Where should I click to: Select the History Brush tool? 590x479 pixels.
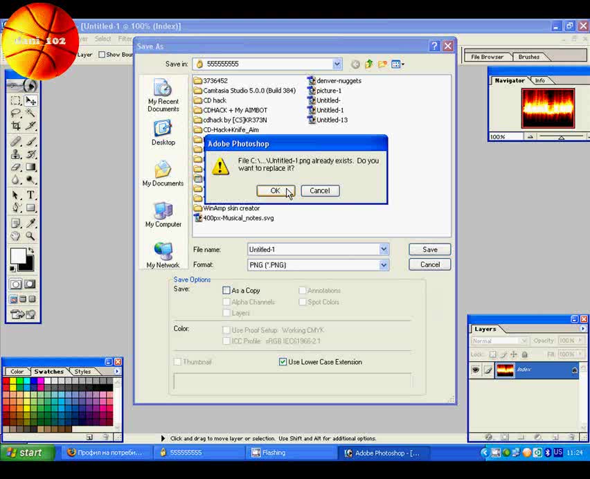point(30,154)
